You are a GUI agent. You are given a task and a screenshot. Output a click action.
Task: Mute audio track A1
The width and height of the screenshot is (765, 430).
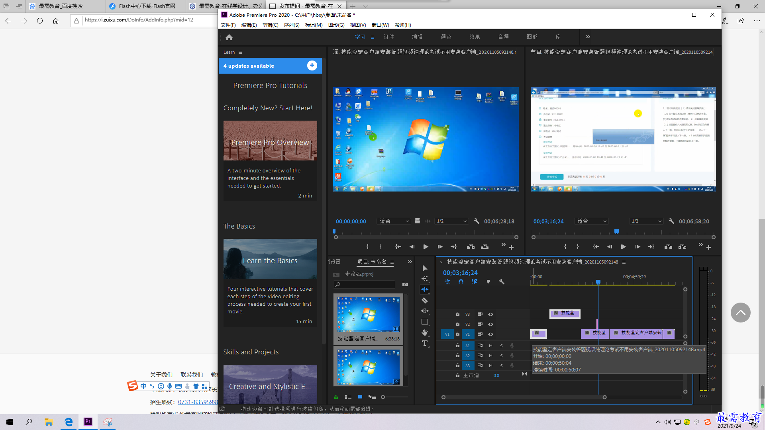490,346
